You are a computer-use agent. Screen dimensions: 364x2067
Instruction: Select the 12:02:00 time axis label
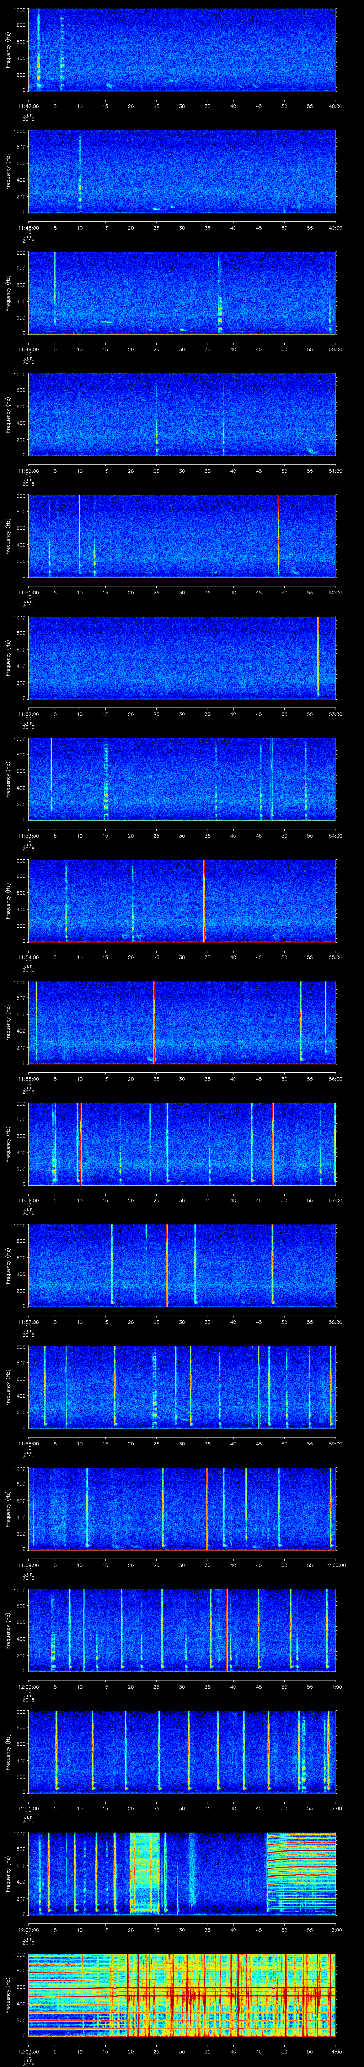(28, 1930)
